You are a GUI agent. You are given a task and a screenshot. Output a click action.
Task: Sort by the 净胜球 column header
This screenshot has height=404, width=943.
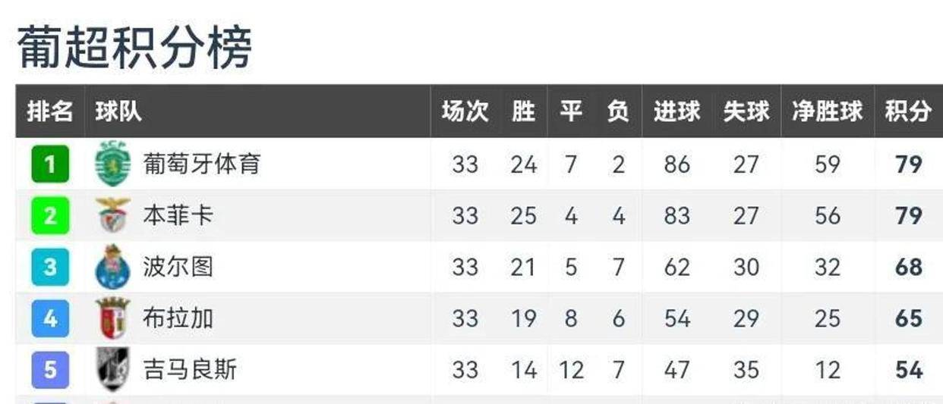(828, 111)
